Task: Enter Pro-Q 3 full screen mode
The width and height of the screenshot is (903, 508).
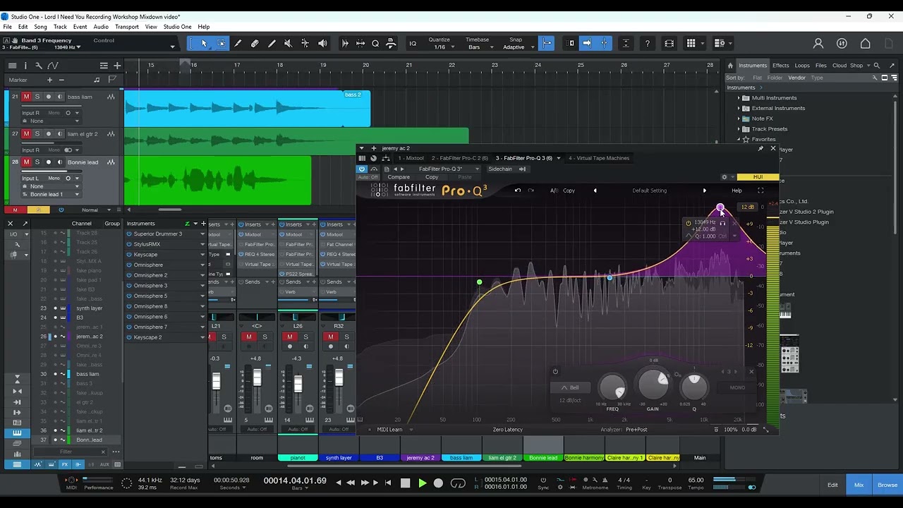Action: [x=760, y=190]
